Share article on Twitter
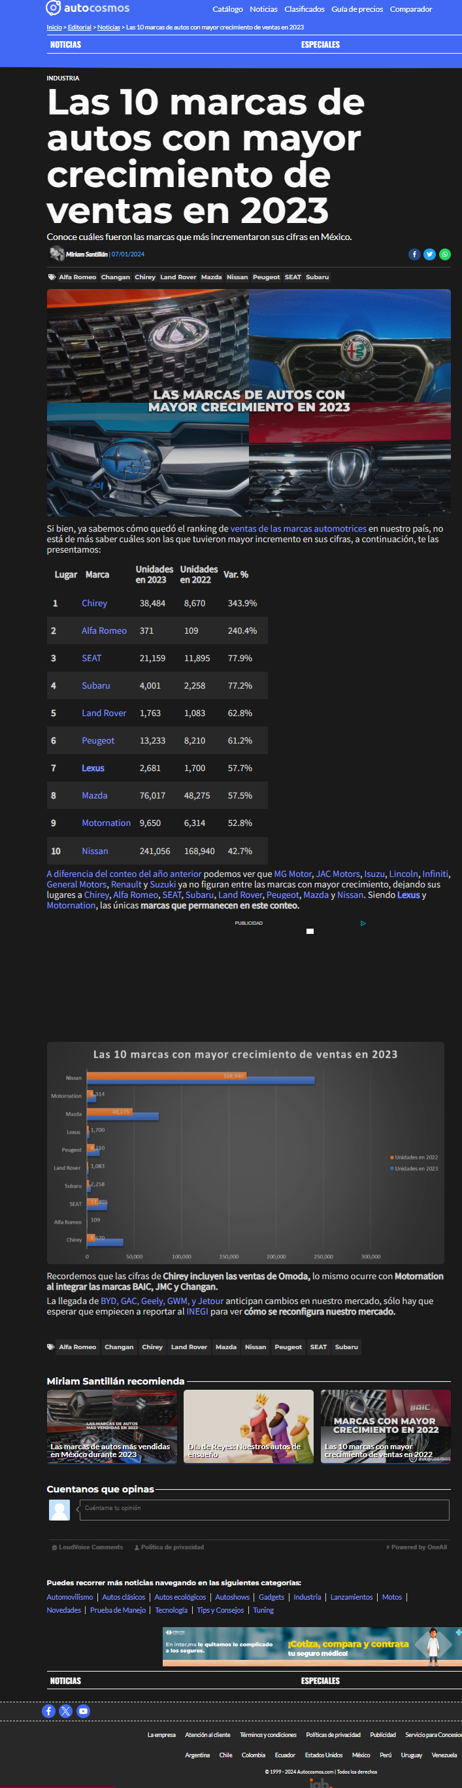462x1788 pixels. click(x=429, y=254)
